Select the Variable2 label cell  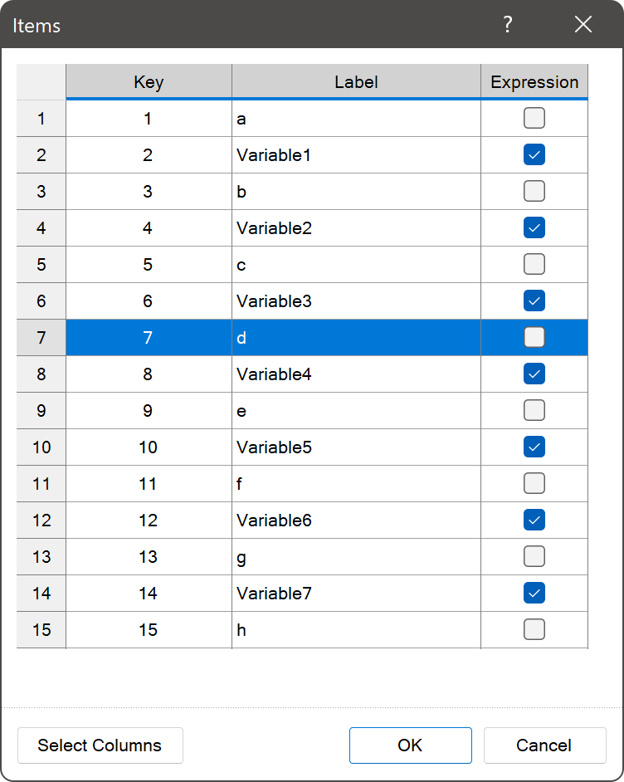click(356, 228)
